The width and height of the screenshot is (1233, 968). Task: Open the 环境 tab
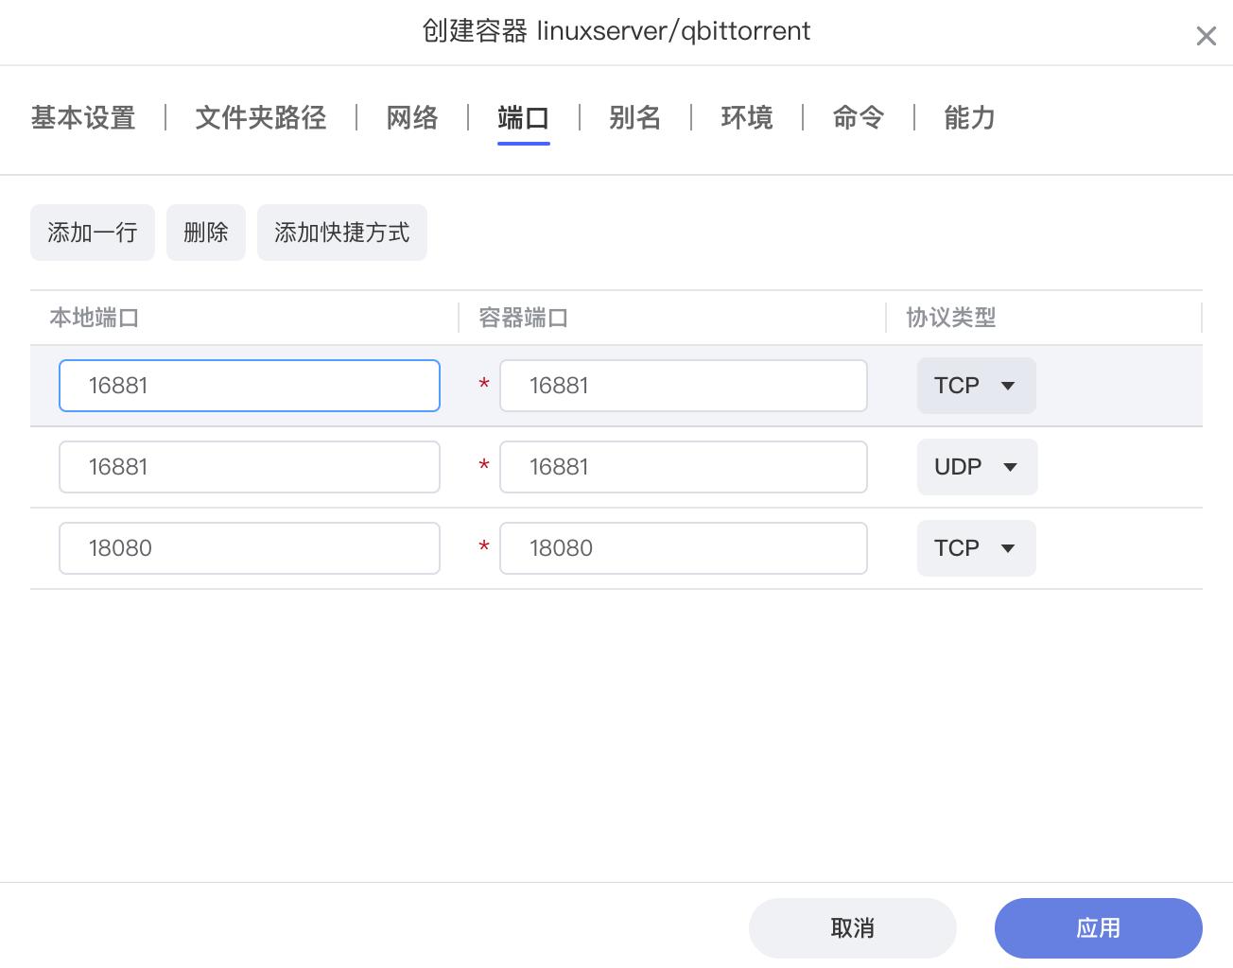pos(746,118)
